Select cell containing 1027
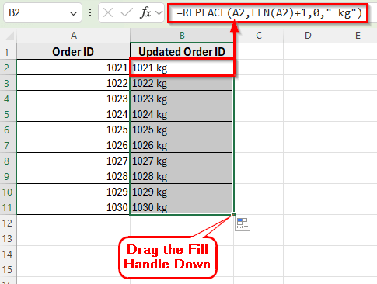 73,161
